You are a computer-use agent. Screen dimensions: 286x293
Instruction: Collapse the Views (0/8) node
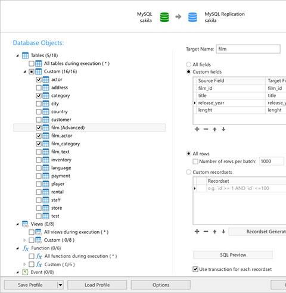[17, 225]
